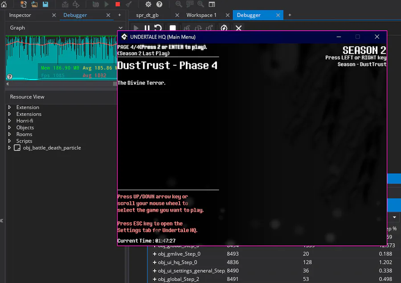
Task: Resume execution in debugger toolbar
Action: (136, 28)
